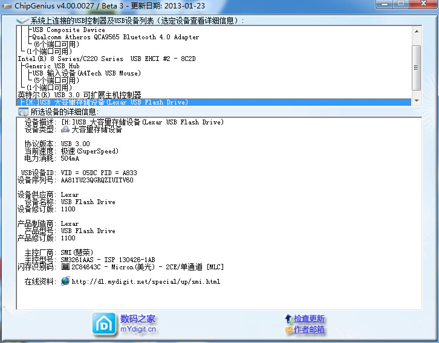Click the 设备供应商 Lexar value
439x343 pixels.
coord(70,194)
